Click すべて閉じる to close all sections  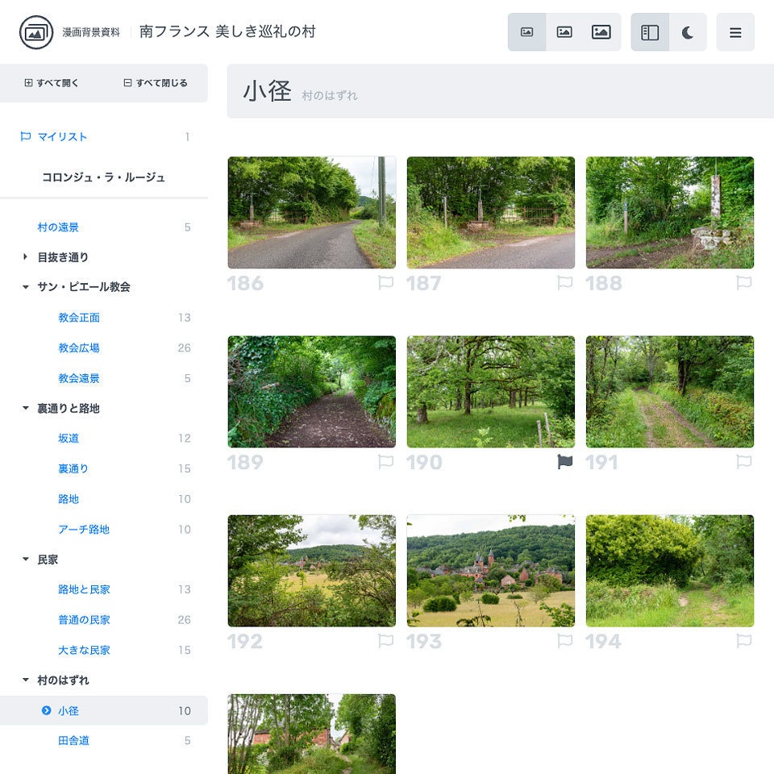(155, 83)
